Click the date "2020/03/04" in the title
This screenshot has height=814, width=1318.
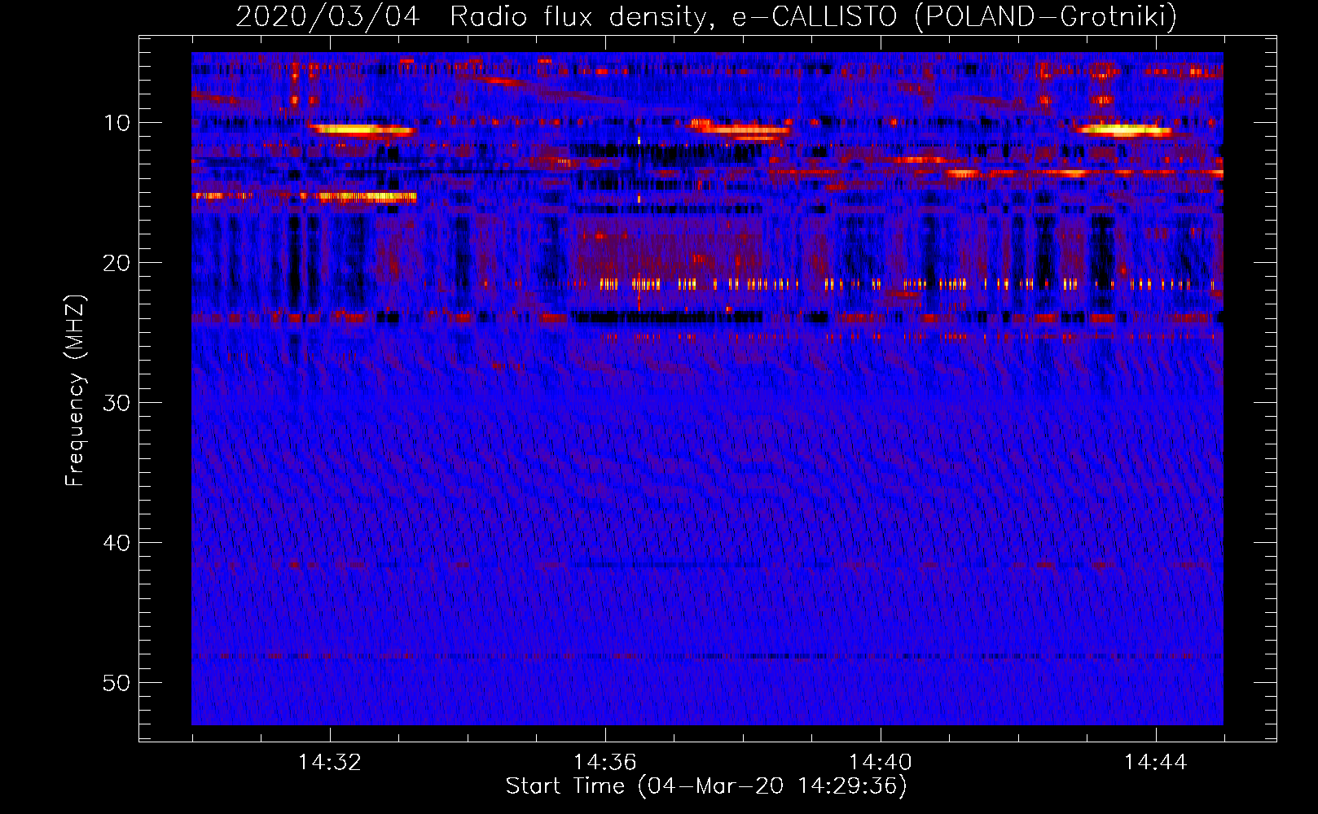(x=327, y=16)
